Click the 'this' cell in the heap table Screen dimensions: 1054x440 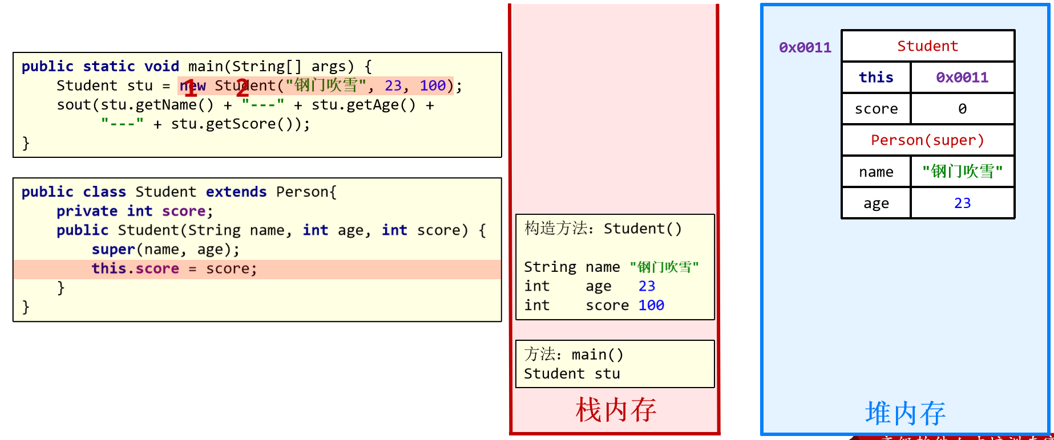pos(876,78)
